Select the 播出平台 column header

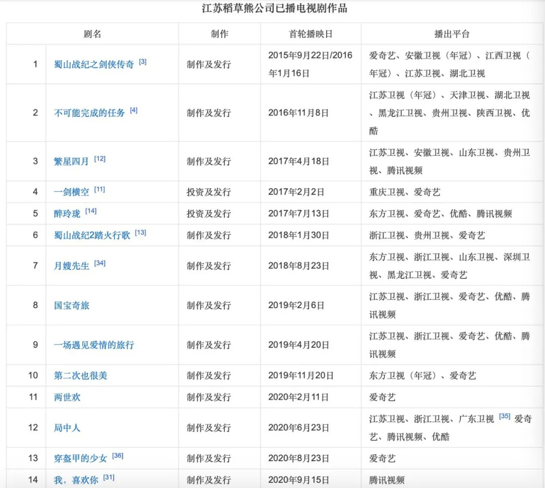pos(452,34)
